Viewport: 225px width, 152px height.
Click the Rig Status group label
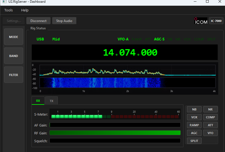click(38, 28)
